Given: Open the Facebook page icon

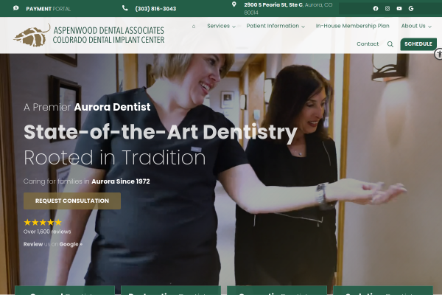Looking at the screenshot, I should click(x=376, y=9).
